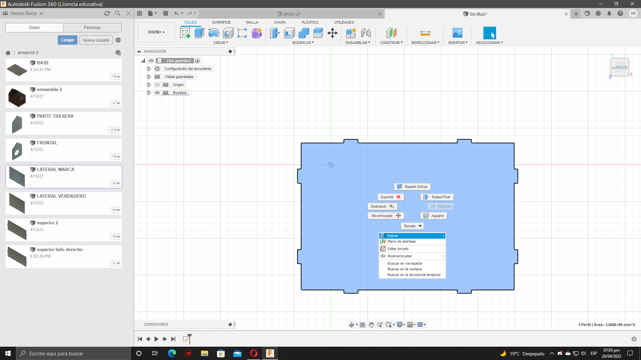Click the timeline position marker
The width and height of the screenshot is (641, 360).
(x=190, y=337)
